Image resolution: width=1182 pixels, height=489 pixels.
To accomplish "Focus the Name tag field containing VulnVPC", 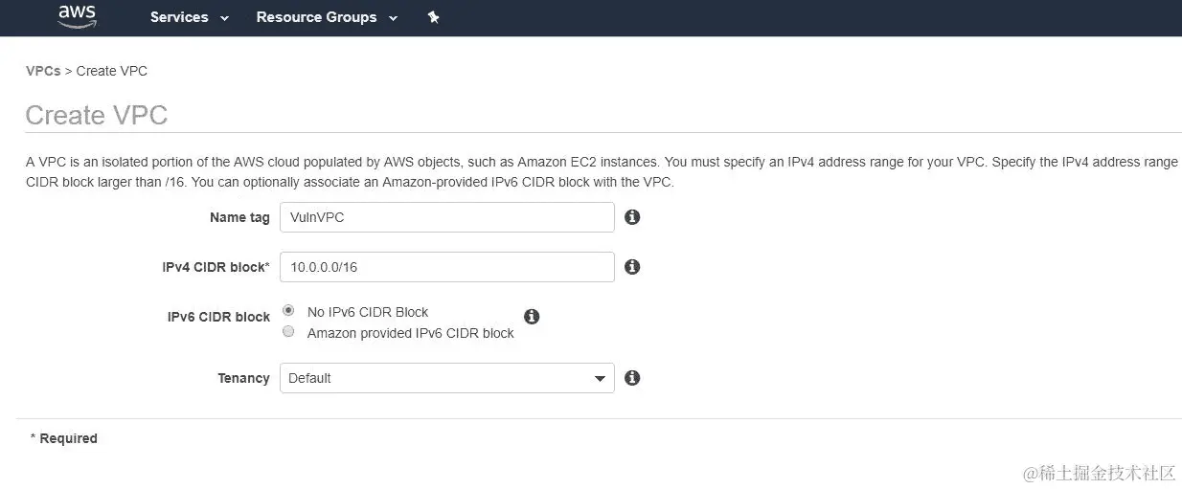I will click(x=446, y=217).
